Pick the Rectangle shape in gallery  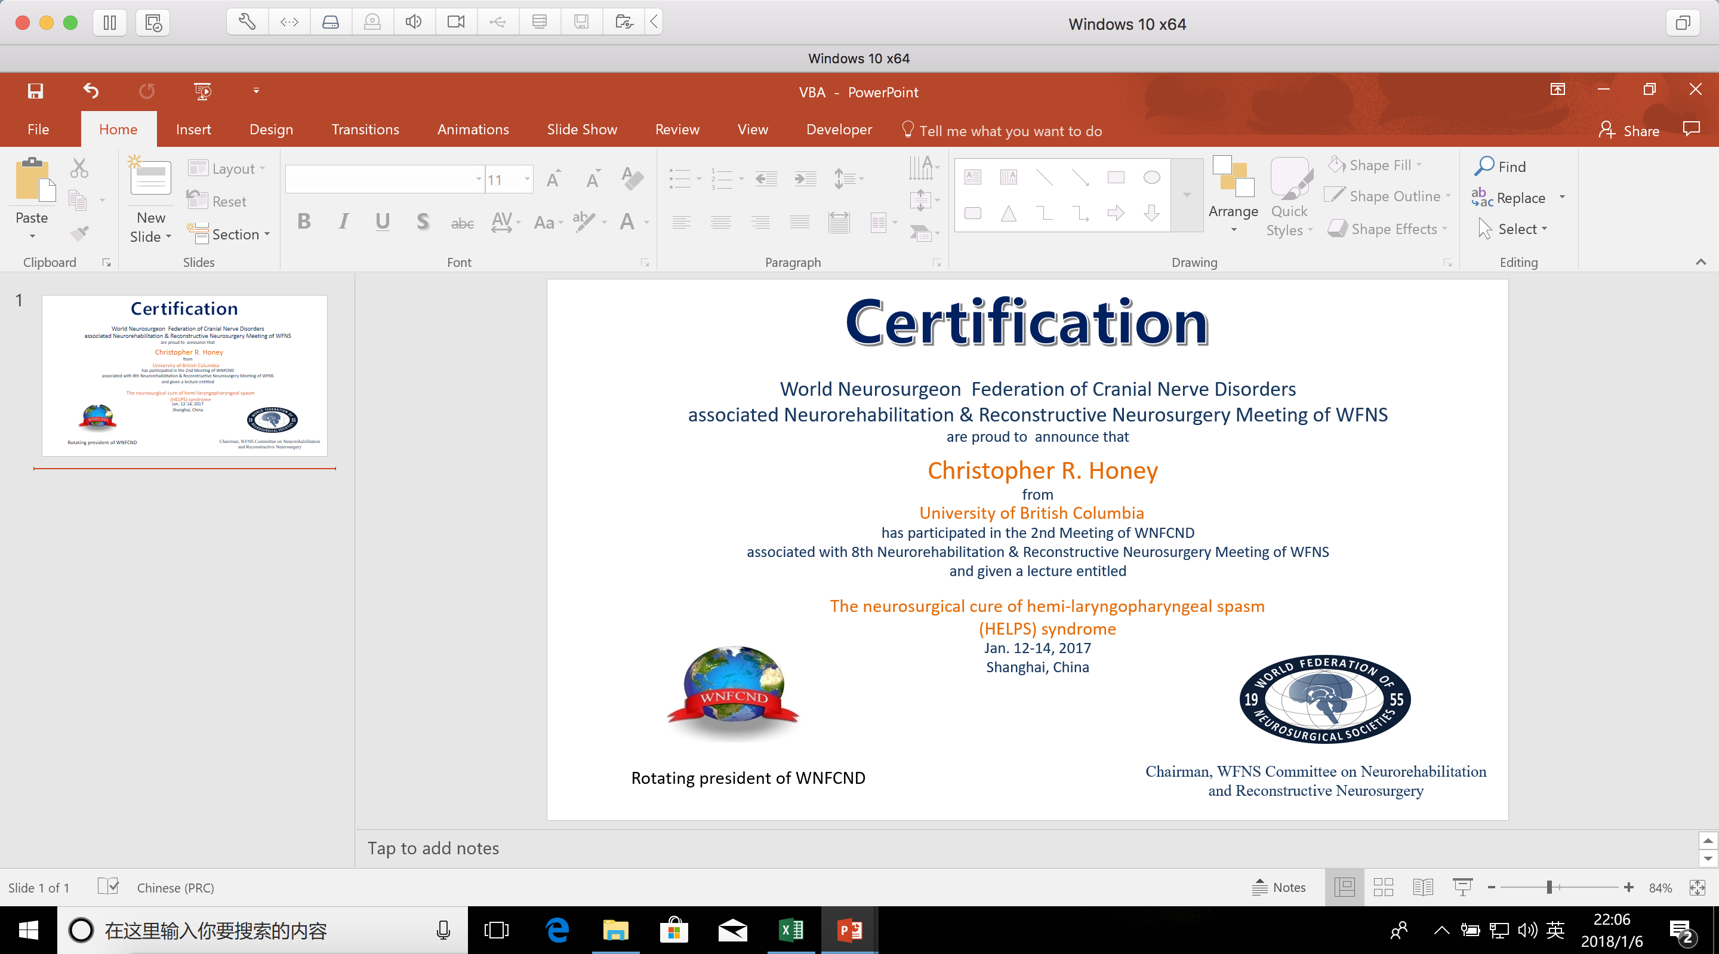1116,177
